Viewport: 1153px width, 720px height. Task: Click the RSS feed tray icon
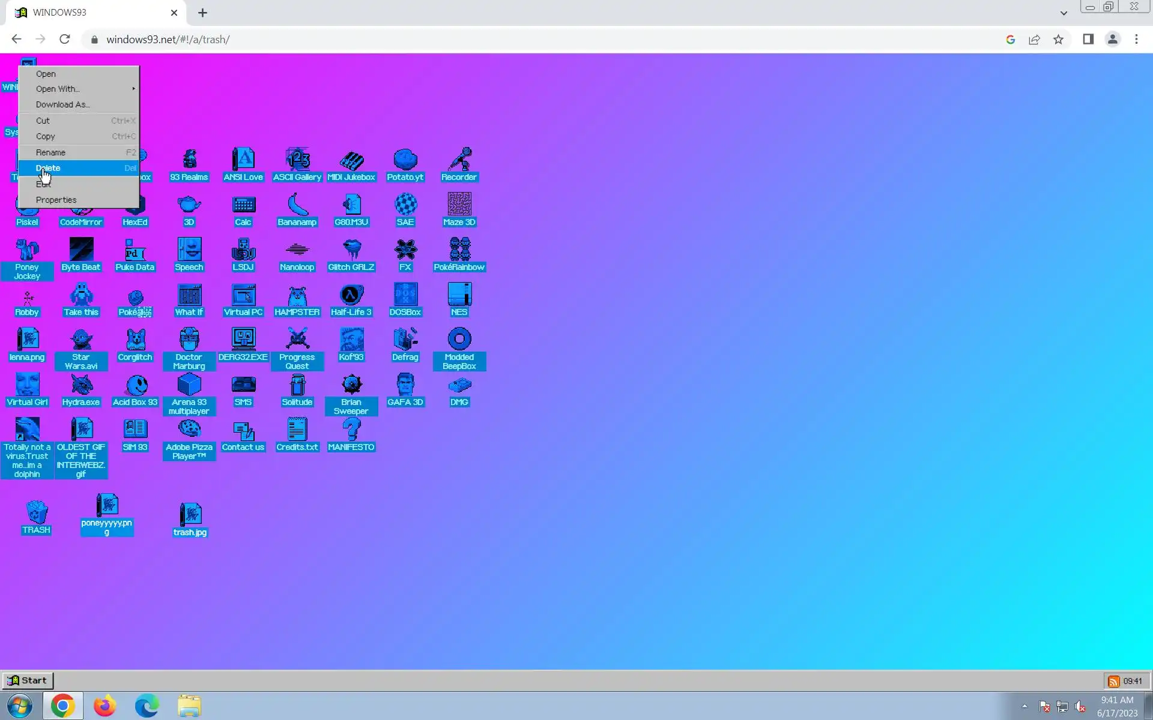1113,681
